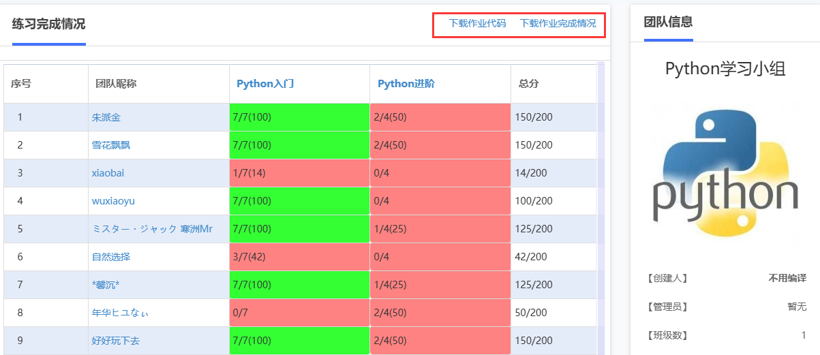Open member 朱派金 profile link
The image size is (820, 355).
pyautogui.click(x=106, y=117)
